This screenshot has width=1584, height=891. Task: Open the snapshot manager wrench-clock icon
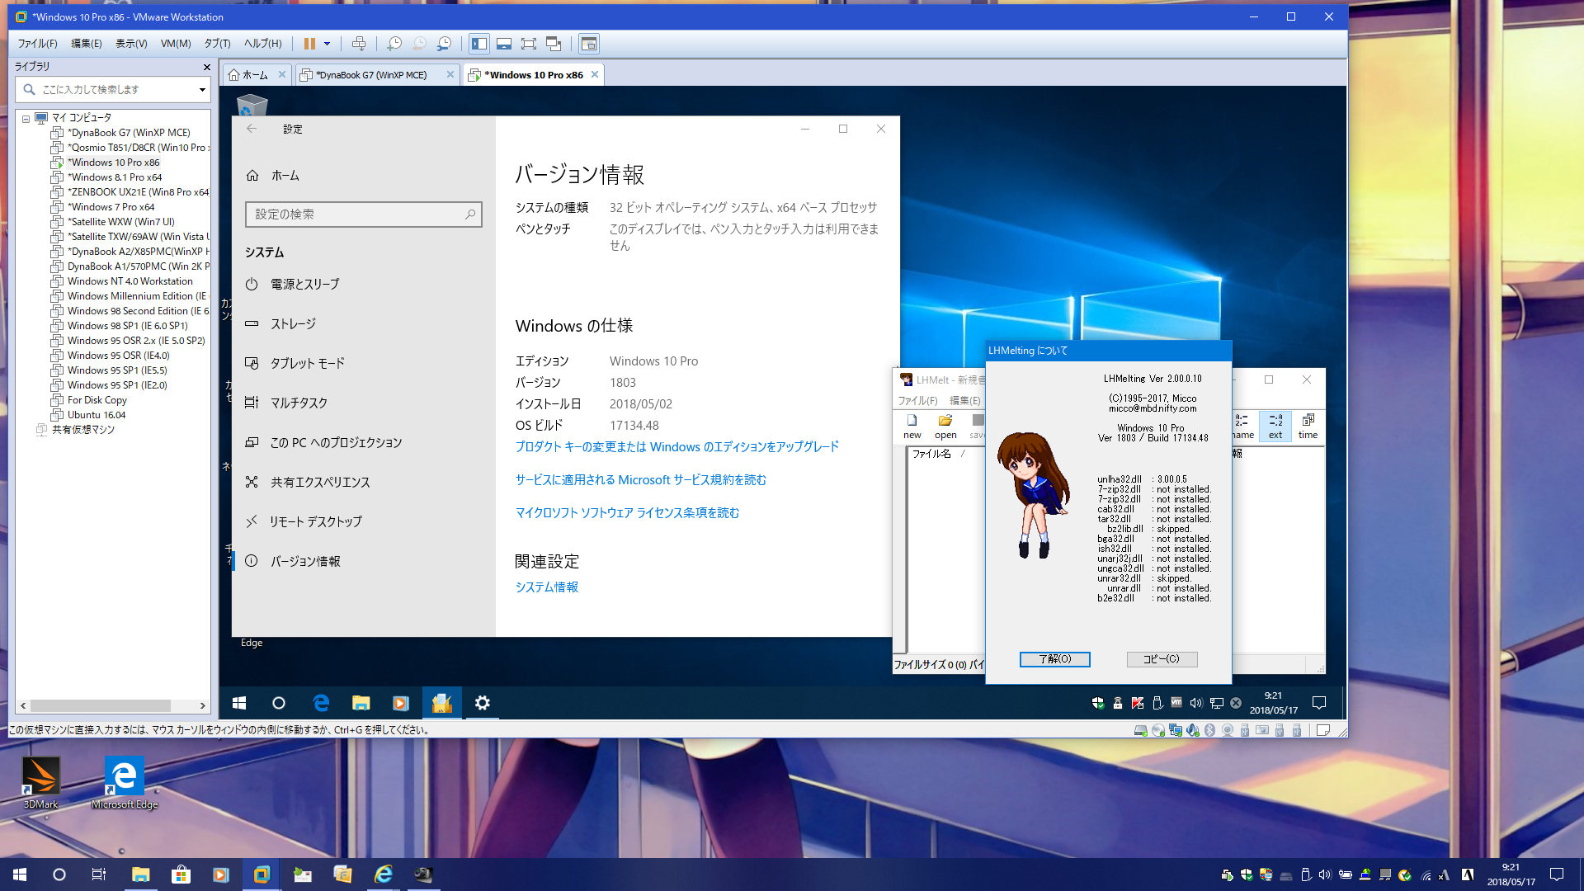(444, 44)
